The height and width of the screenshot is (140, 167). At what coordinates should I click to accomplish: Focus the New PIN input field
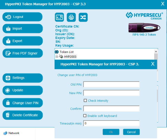click(x=111, y=93)
